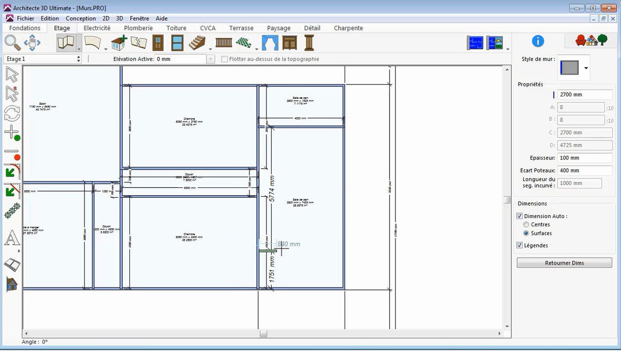This screenshot has height=351, width=621.
Task: Select the straight wall tool
Action: coord(67,43)
